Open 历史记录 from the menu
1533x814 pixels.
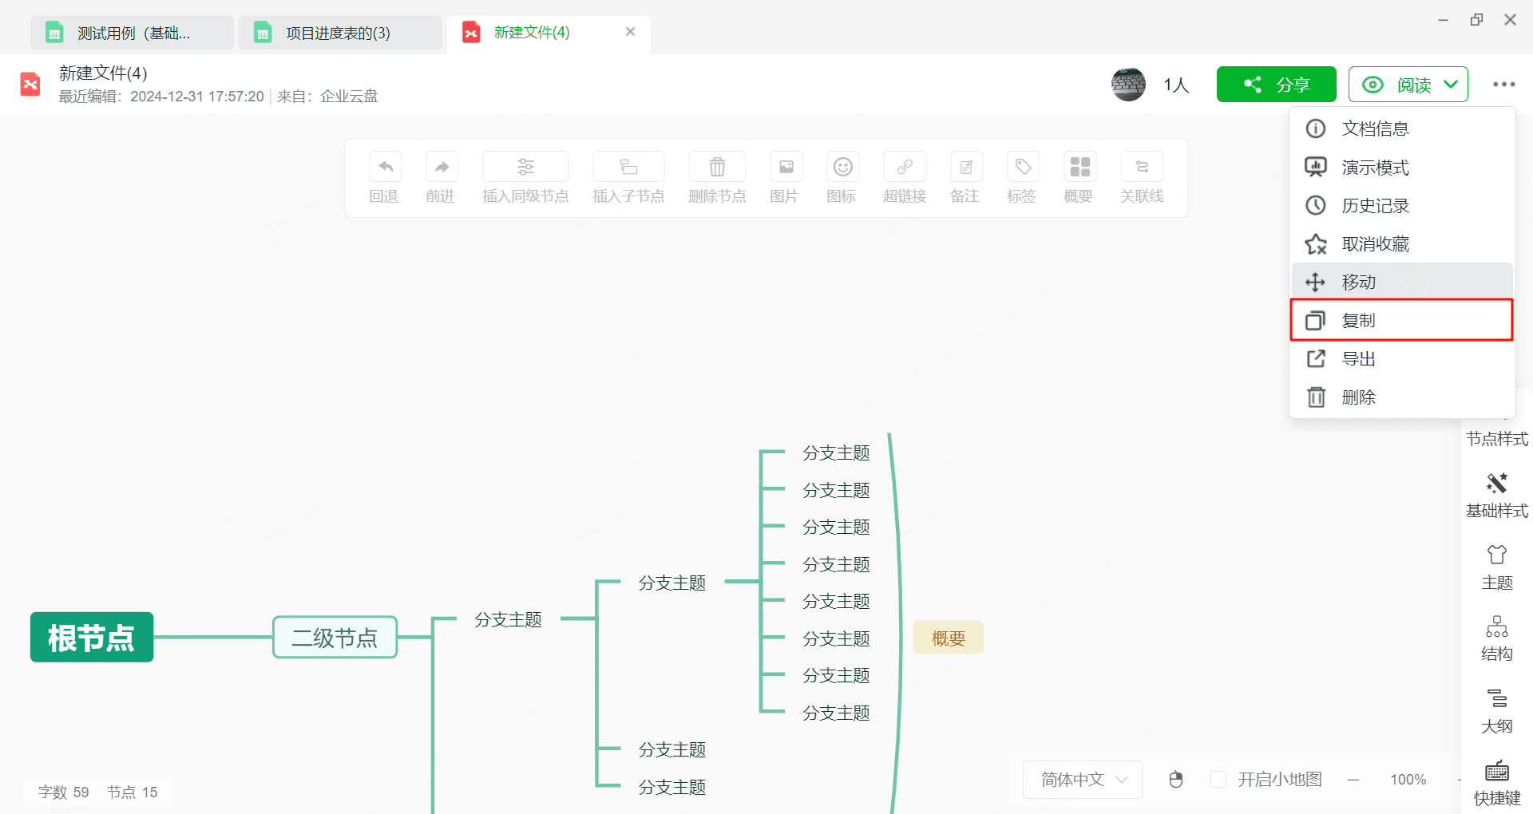[x=1402, y=205]
